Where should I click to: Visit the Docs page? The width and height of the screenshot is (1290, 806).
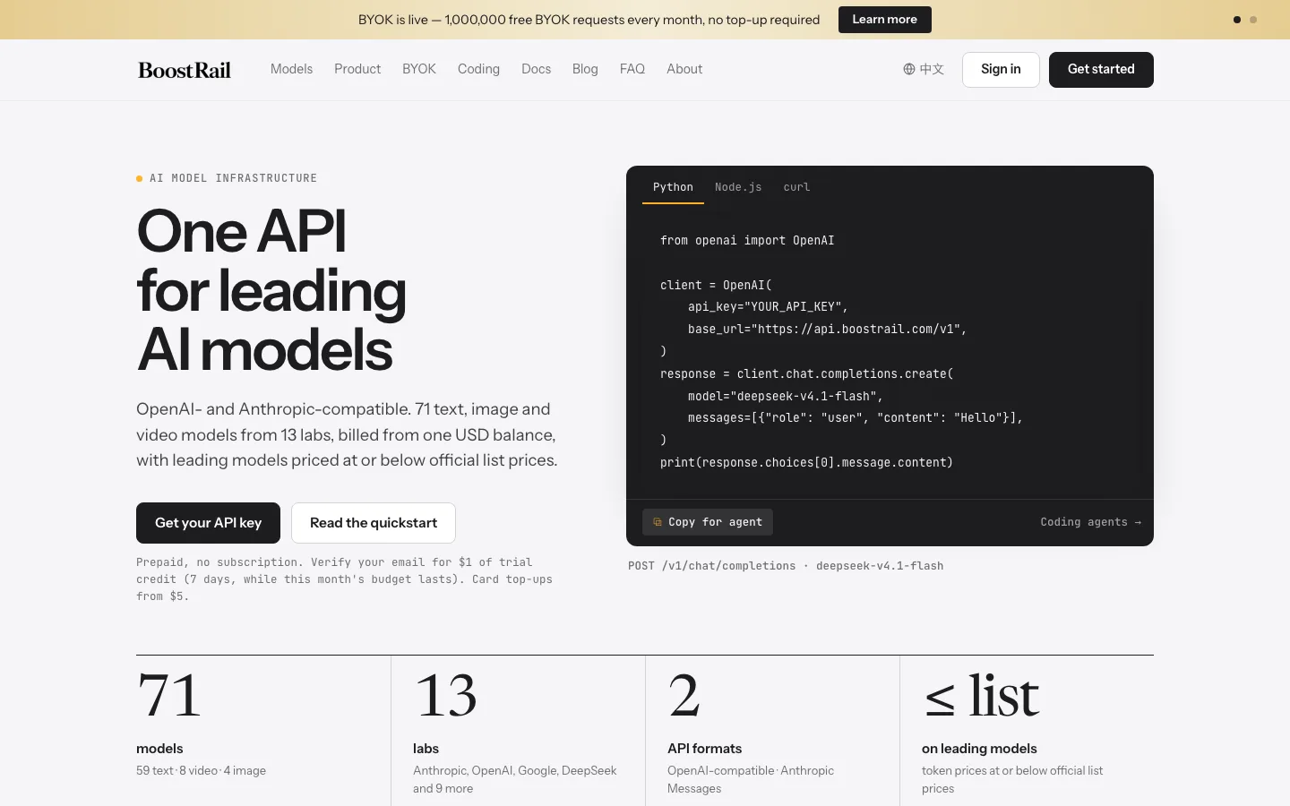coord(536,69)
